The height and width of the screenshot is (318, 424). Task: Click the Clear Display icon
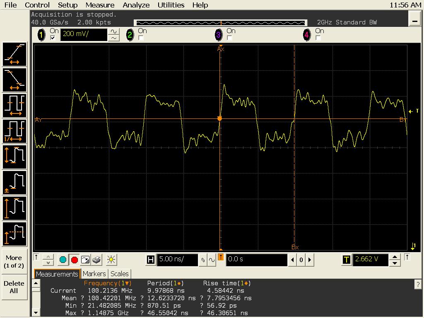tap(85, 260)
